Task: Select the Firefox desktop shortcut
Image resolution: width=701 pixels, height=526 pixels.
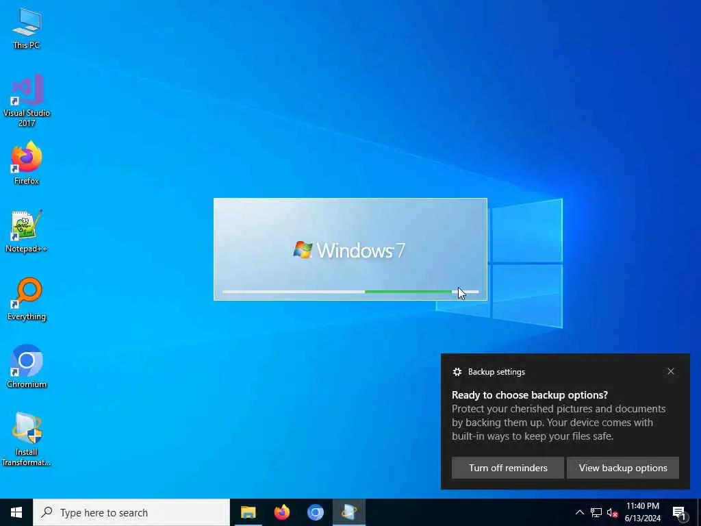Action: [27, 163]
